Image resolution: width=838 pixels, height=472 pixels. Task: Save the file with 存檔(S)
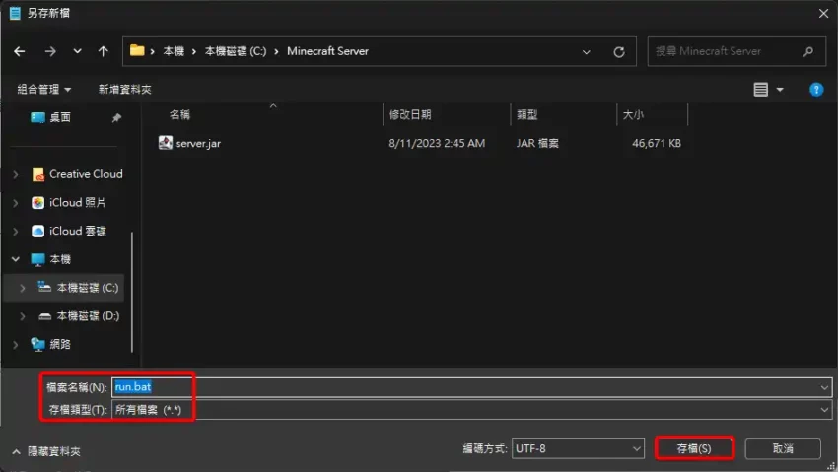click(694, 448)
